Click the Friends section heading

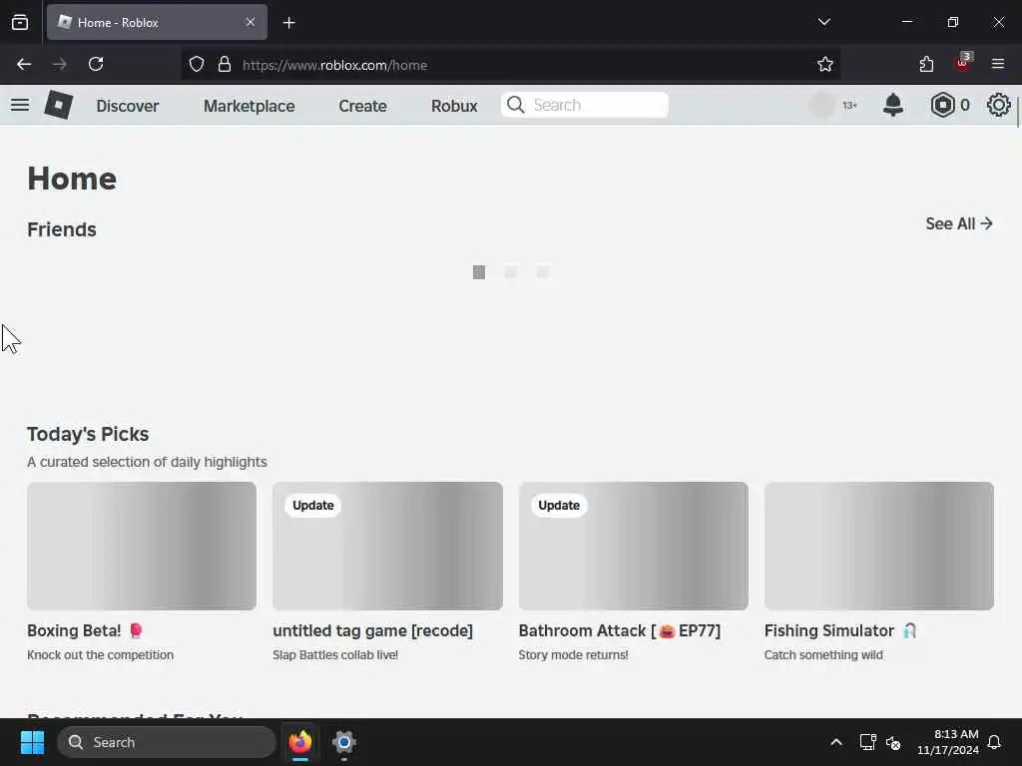coord(61,229)
